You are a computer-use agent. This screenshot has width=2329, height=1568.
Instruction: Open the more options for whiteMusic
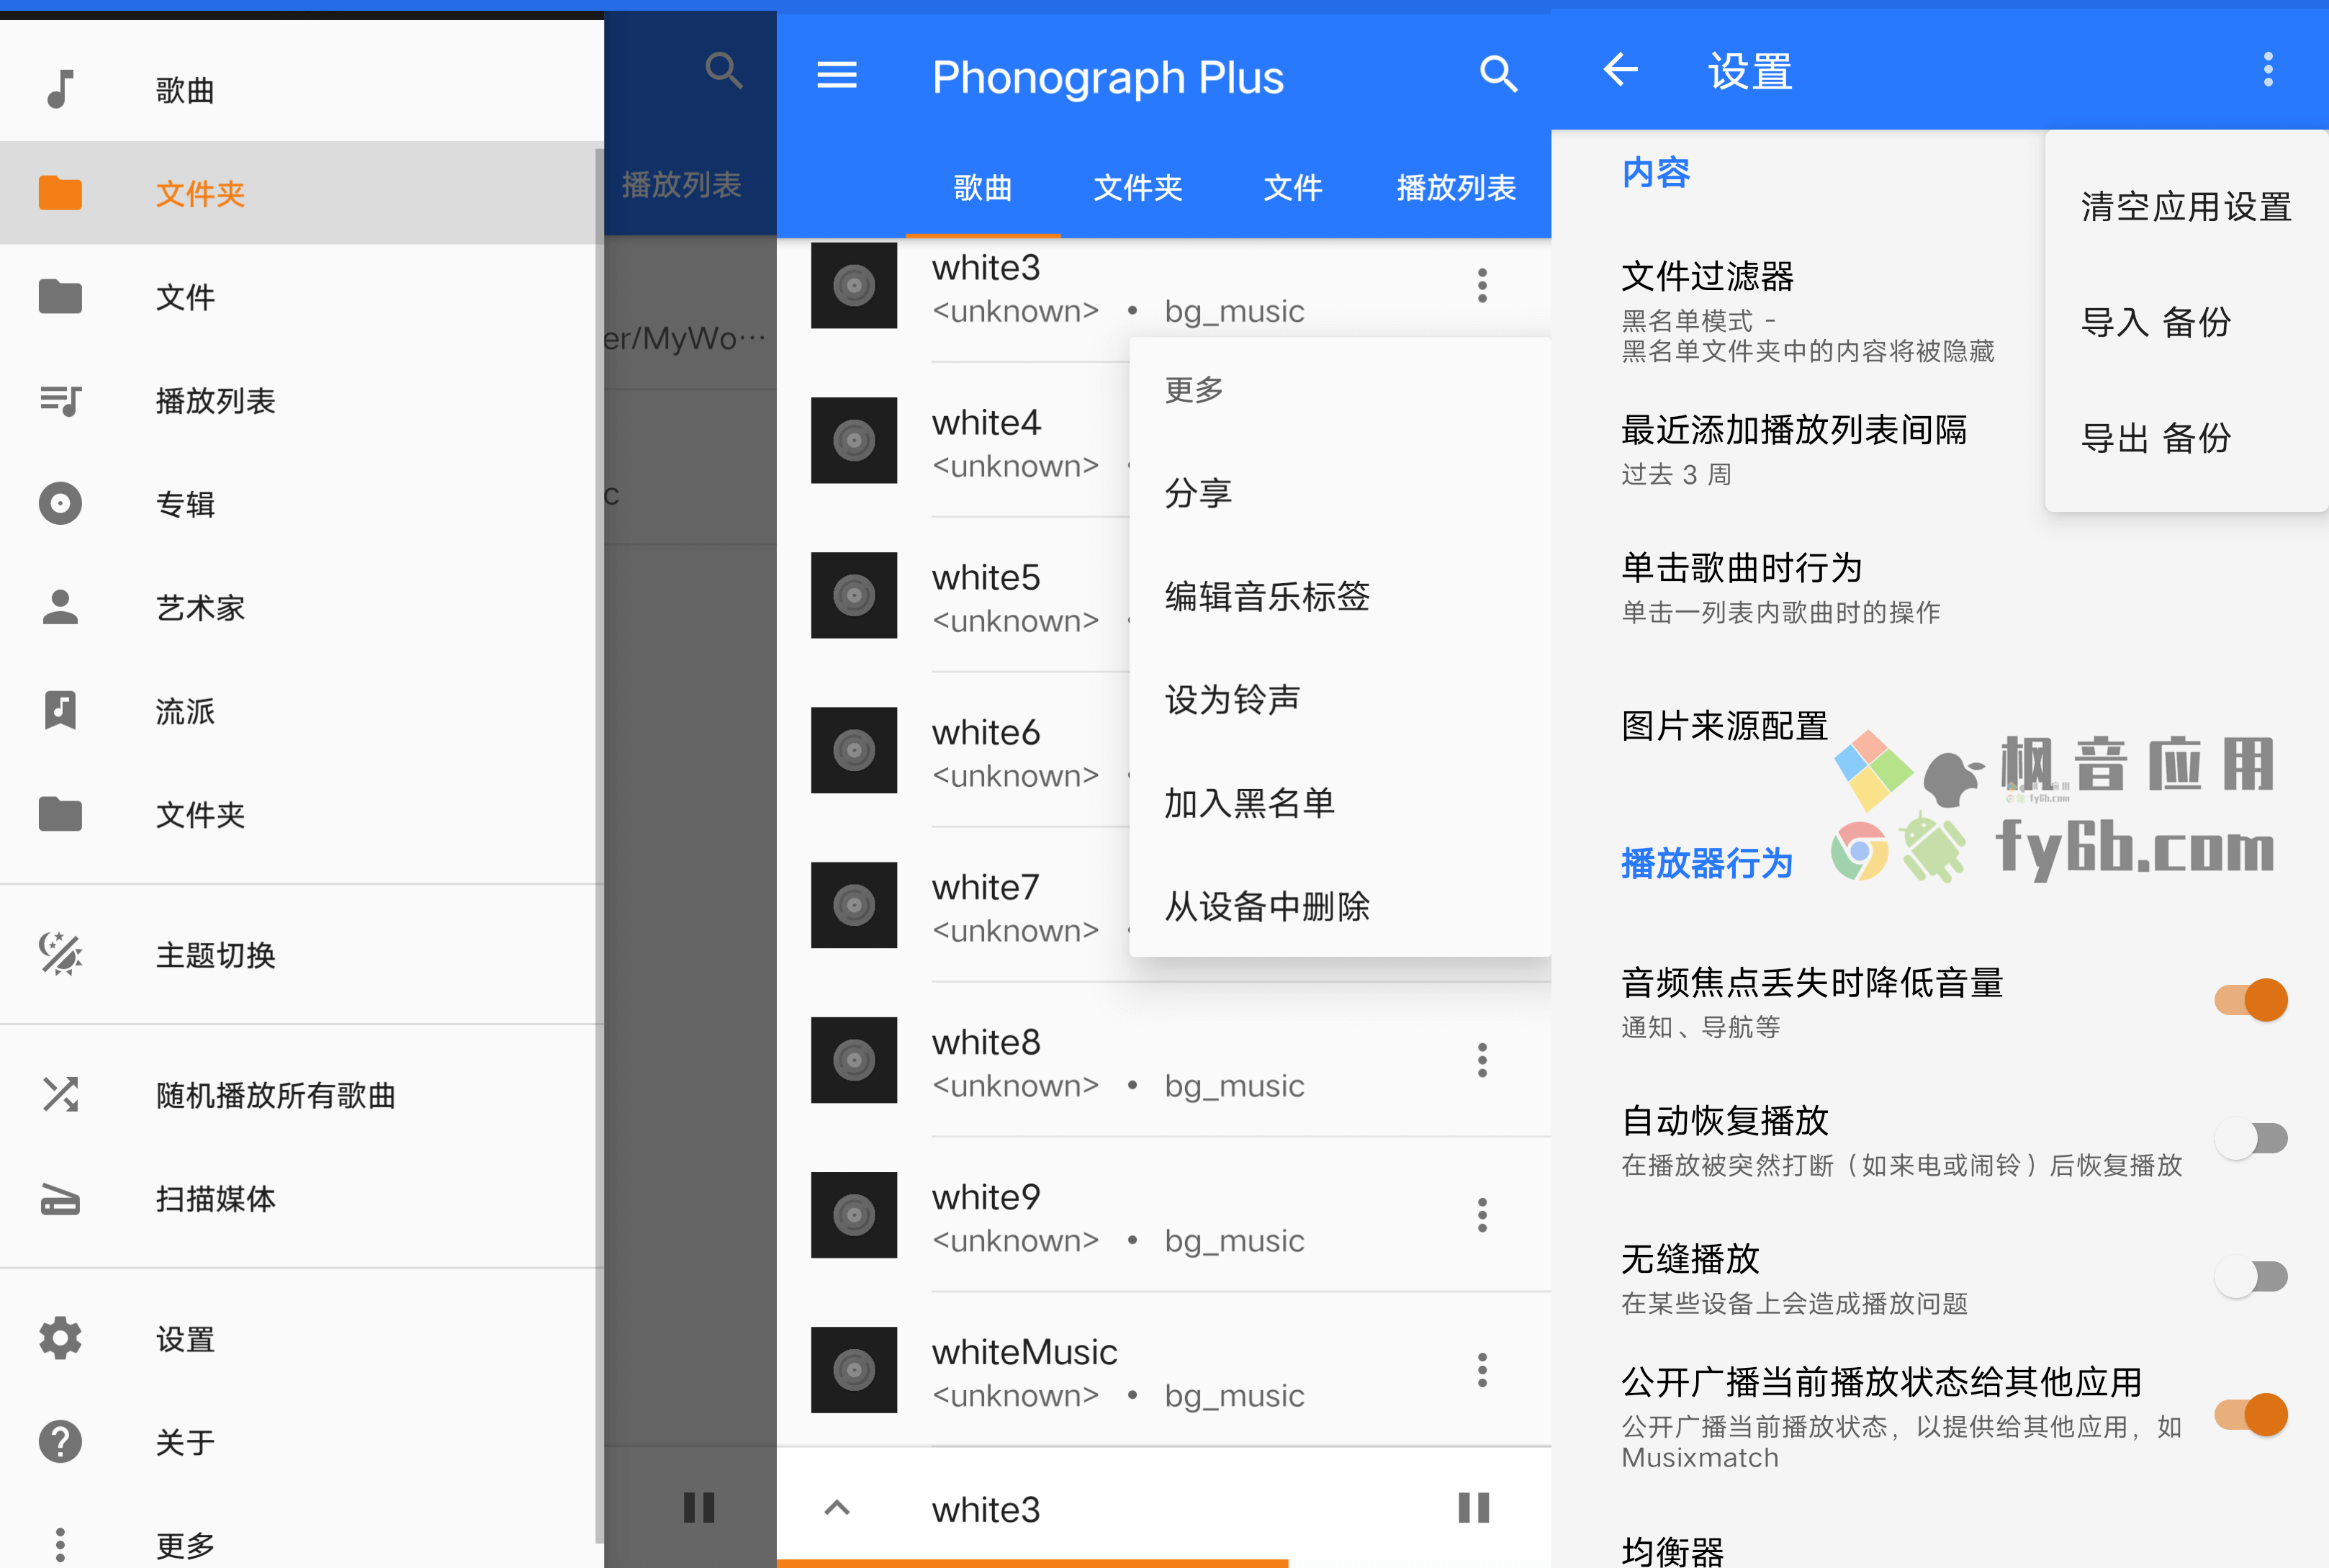point(1482,1370)
